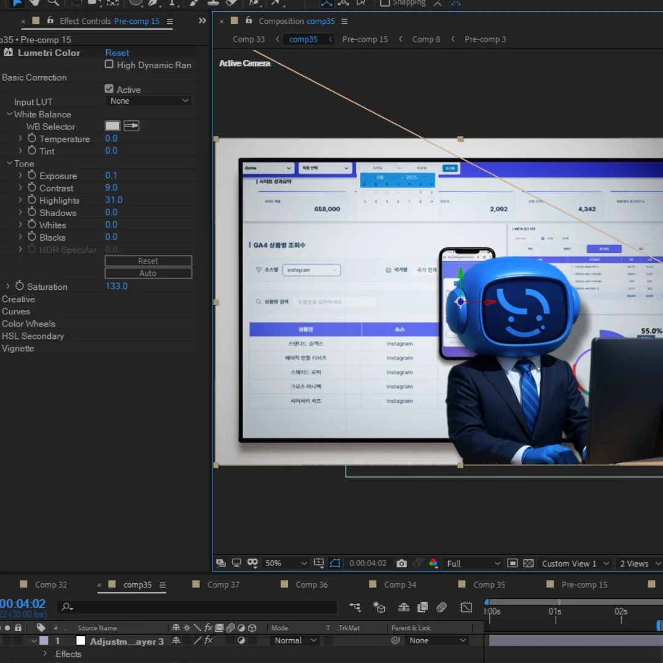Click the WB Selector eyedropper
The width and height of the screenshot is (663, 663).
[131, 126]
